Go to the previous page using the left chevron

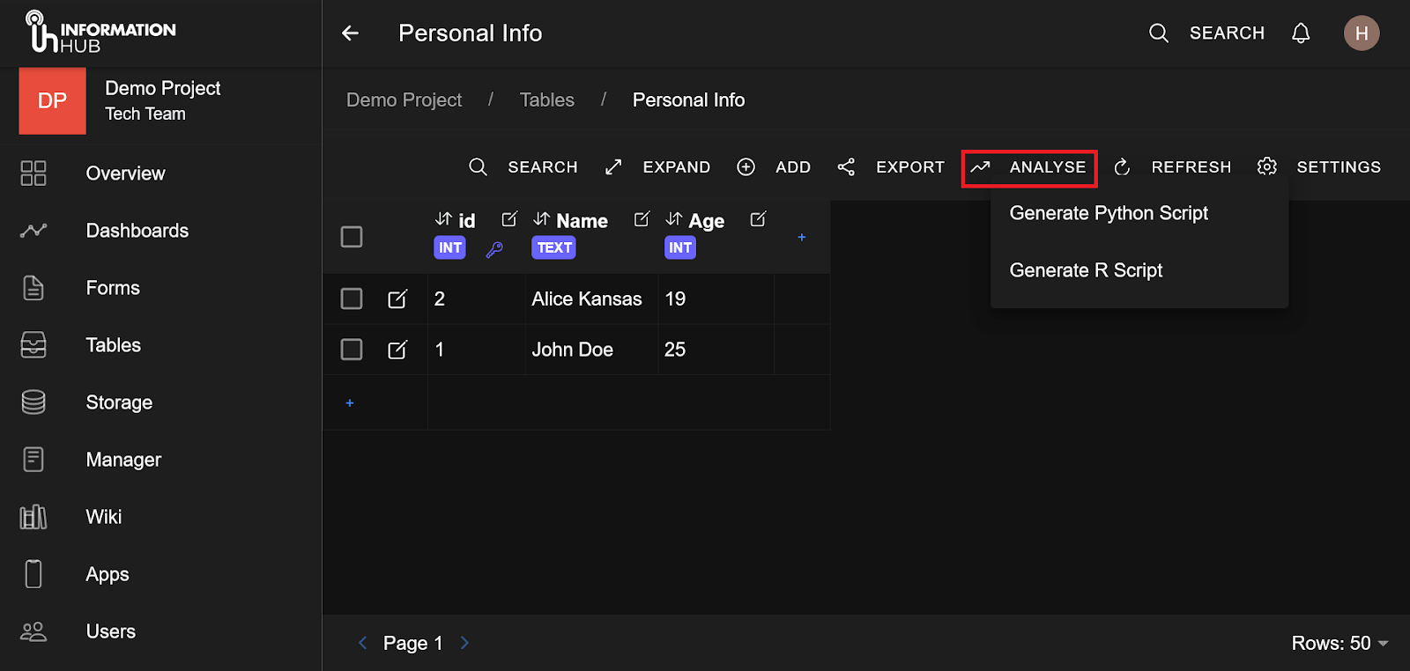(x=362, y=644)
